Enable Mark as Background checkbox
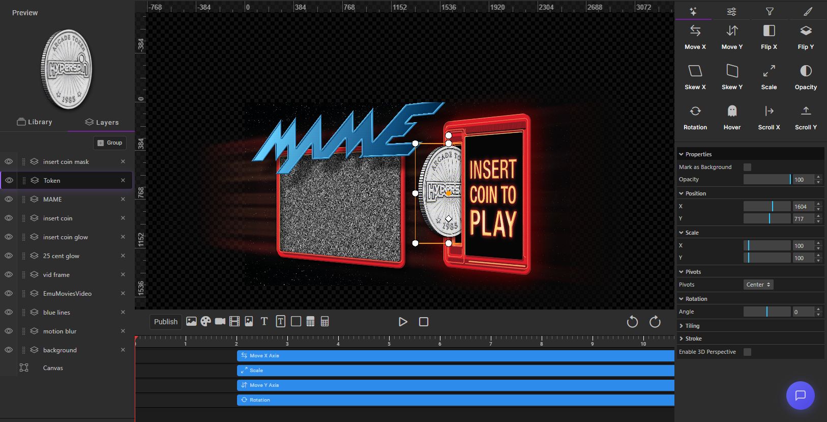The width and height of the screenshot is (827, 422). [747, 167]
